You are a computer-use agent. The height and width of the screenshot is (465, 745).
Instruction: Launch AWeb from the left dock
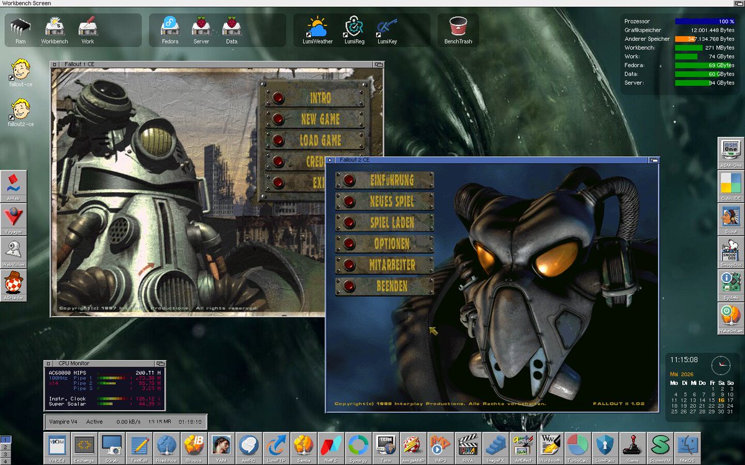click(x=14, y=186)
